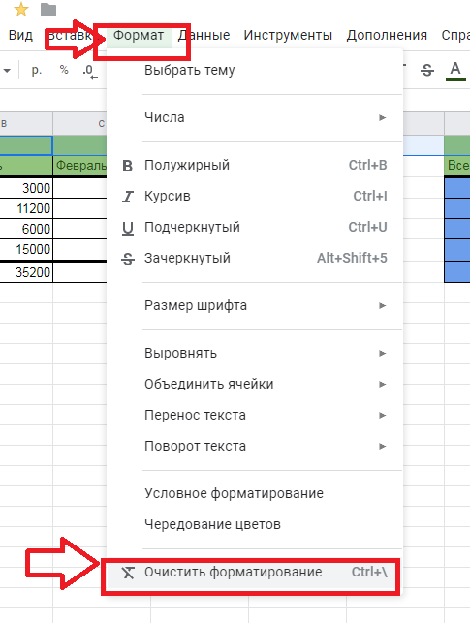The image size is (470, 623).
Task: Expand Объединить ячейки submenu
Action: [254, 384]
